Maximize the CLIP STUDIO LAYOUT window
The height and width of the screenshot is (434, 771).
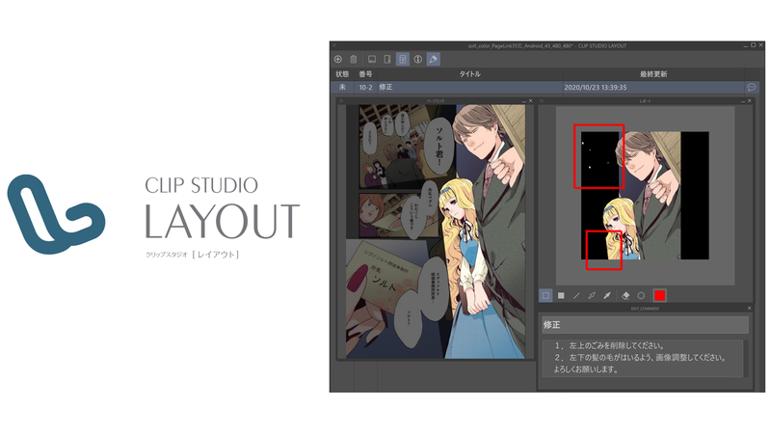tap(753, 45)
